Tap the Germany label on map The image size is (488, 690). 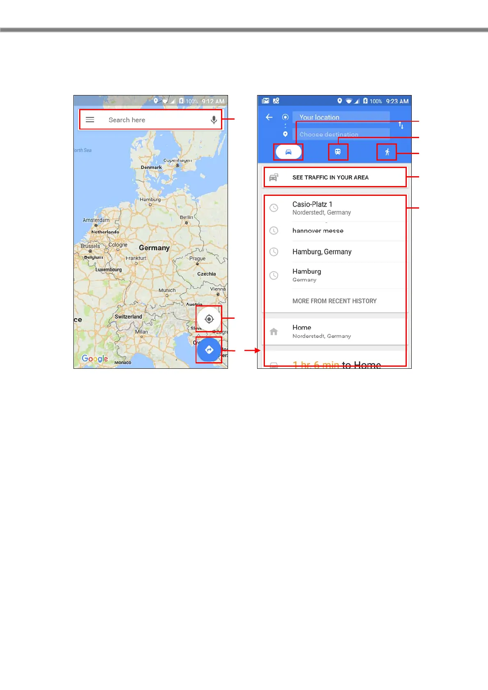click(x=154, y=248)
